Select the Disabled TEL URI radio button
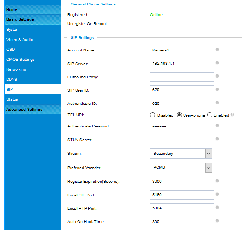Screen dimensions: 242x230 click(x=152, y=115)
